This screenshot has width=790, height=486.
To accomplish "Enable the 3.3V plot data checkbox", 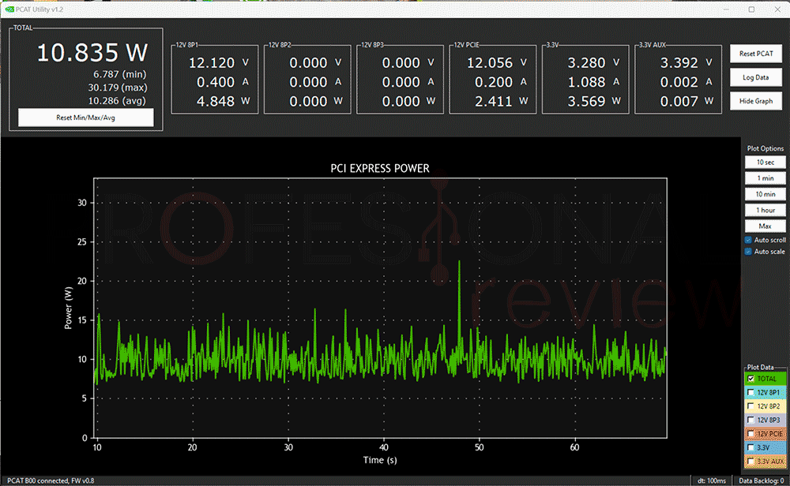I will (x=750, y=447).
